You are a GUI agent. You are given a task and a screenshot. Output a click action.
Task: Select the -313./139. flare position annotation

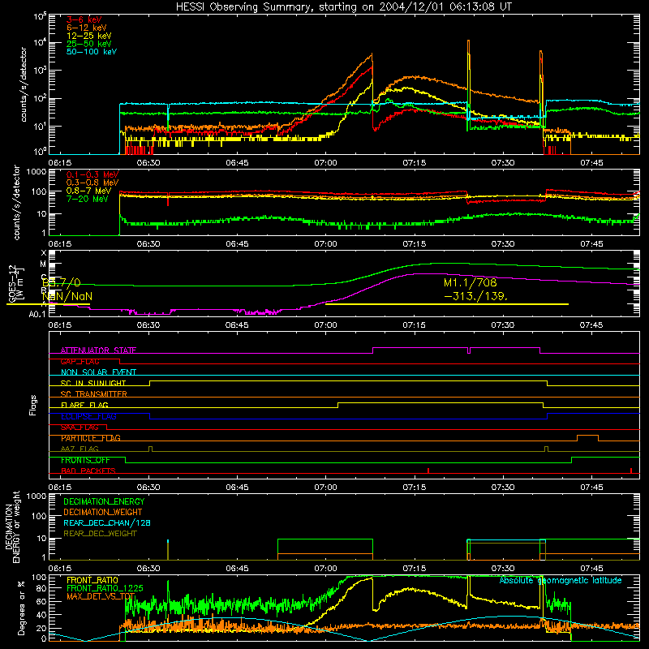tap(475, 296)
